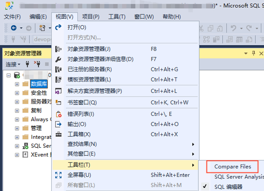Screen dimensions: 264x191
Task: Choose 解决方案资源管理器(P) menu entry
Action: tap(125, 91)
